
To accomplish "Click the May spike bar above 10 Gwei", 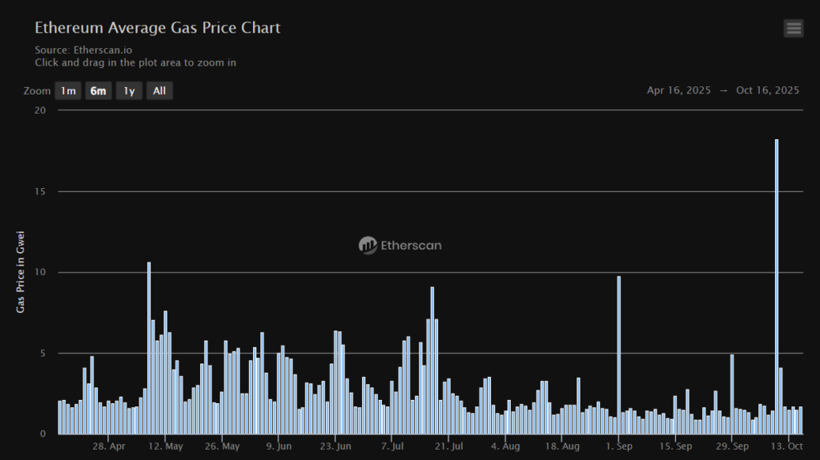I will (x=149, y=348).
